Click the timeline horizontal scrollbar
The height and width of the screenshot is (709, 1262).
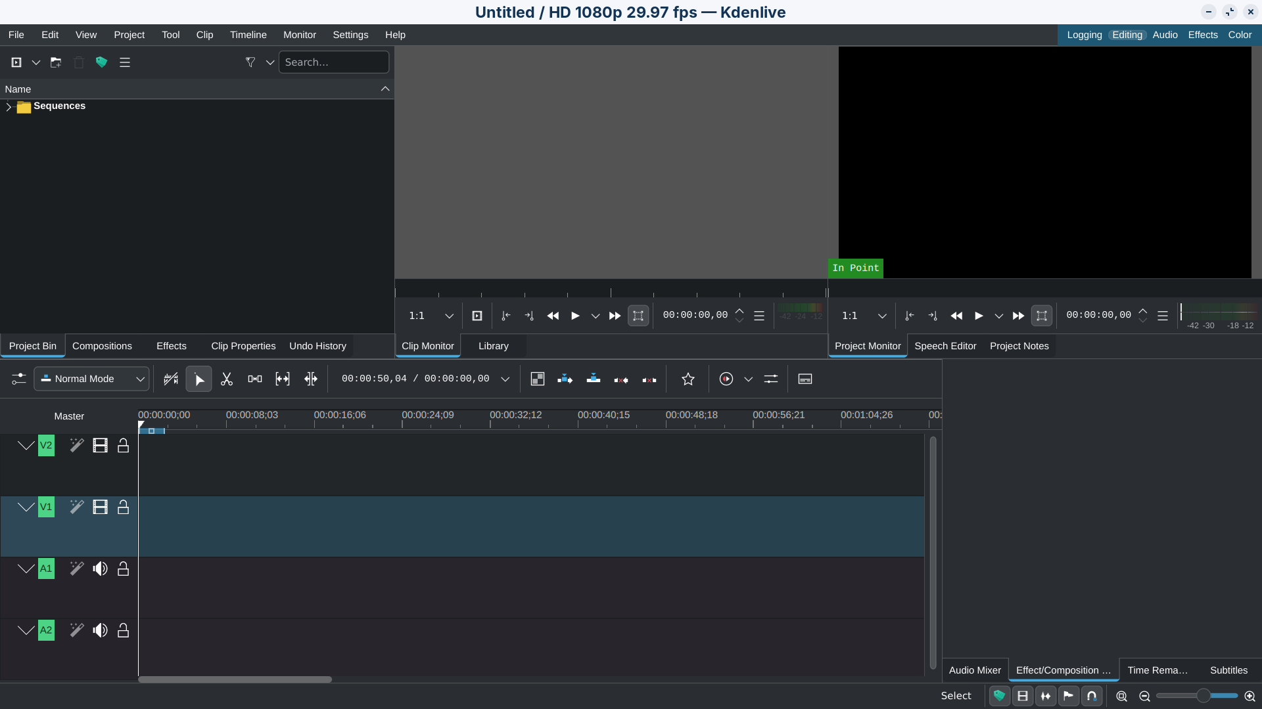pyautogui.click(x=235, y=679)
